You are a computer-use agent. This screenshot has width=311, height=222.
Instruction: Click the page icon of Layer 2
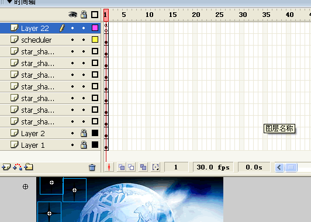[14, 133]
